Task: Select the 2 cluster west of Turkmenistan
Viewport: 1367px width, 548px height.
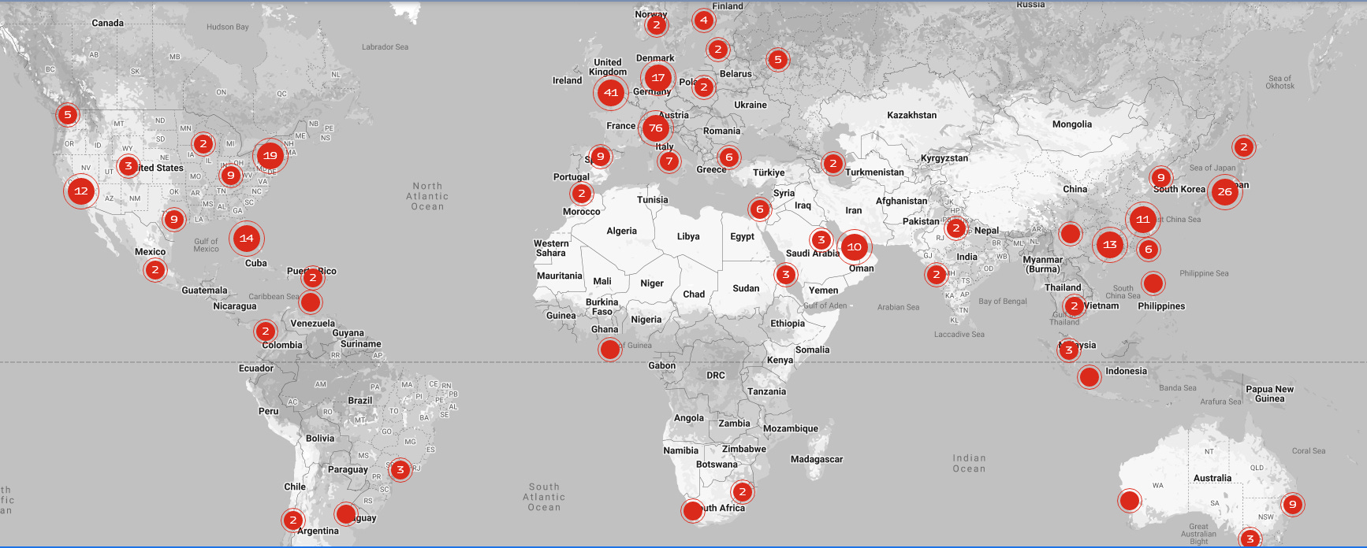Action: tap(833, 163)
